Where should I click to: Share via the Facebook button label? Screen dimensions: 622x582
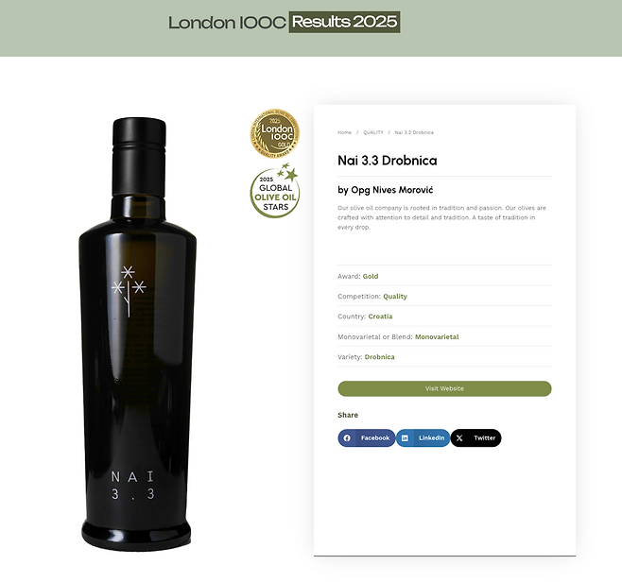[375, 438]
